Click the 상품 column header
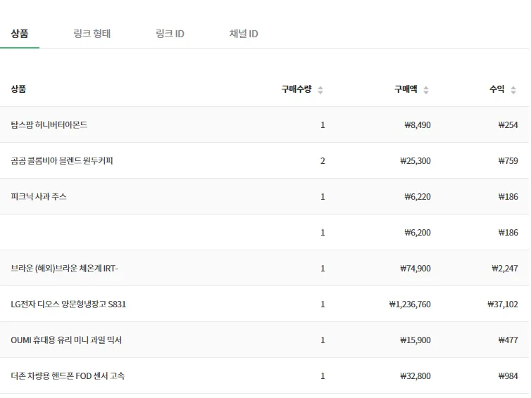 coord(18,89)
